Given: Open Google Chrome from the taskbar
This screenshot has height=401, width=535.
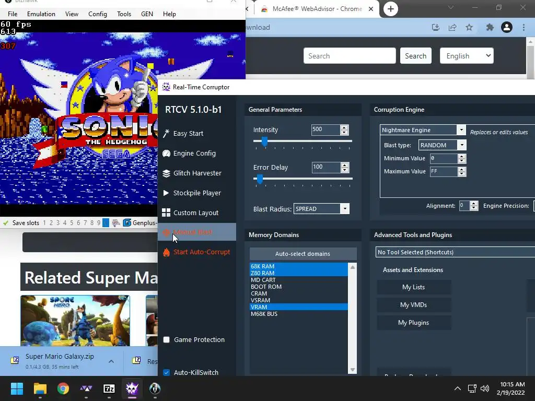Looking at the screenshot, I should point(63,388).
